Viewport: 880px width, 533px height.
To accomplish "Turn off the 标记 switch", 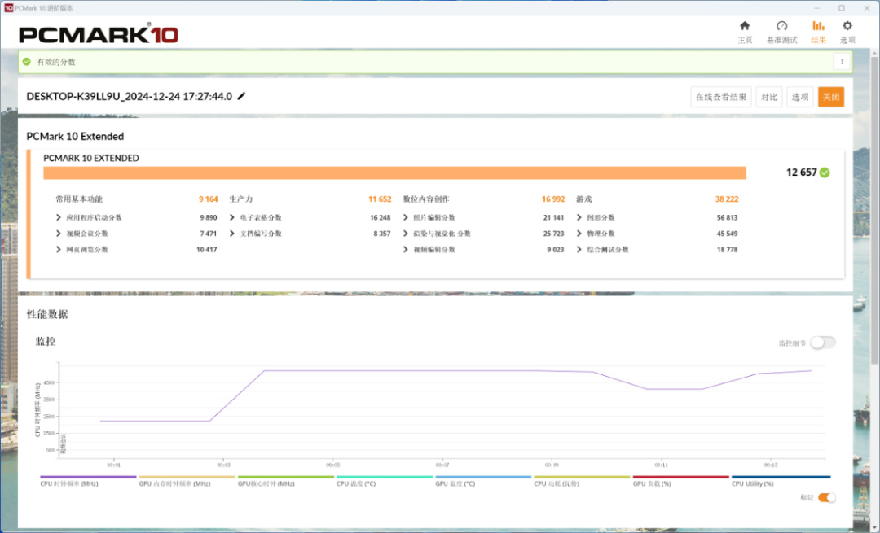I will [x=827, y=497].
